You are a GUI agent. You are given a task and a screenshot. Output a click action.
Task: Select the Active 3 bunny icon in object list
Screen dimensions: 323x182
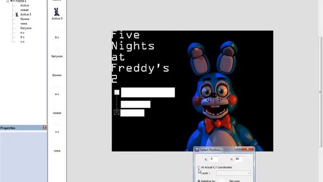(x=57, y=12)
